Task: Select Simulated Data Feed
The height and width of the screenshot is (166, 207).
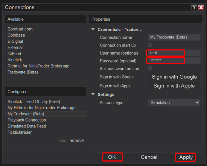Action: (x=27, y=126)
